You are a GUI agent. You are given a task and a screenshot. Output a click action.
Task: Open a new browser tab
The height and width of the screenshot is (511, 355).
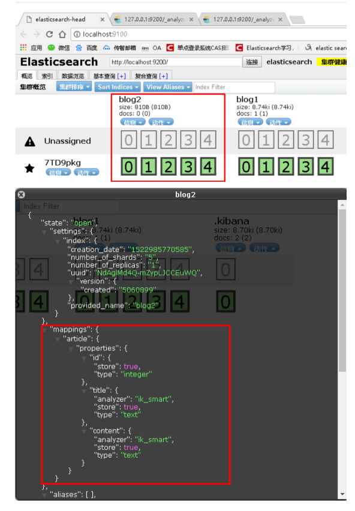297,20
